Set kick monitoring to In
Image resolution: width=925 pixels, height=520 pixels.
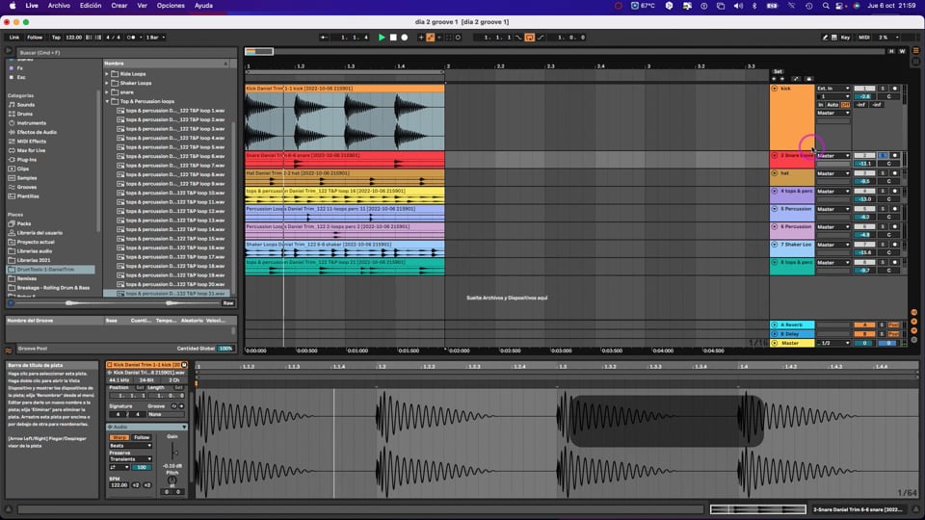coord(821,104)
